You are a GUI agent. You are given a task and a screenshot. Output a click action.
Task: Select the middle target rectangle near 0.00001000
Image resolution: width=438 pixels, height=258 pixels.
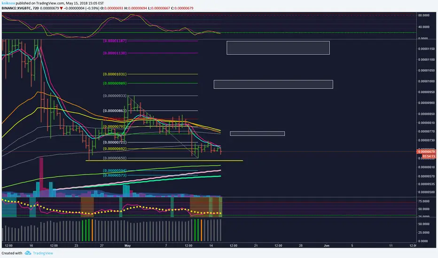(273, 84)
